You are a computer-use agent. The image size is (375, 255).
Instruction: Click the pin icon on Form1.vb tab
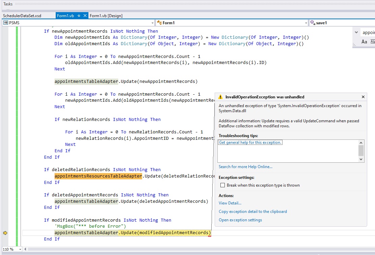79,16
